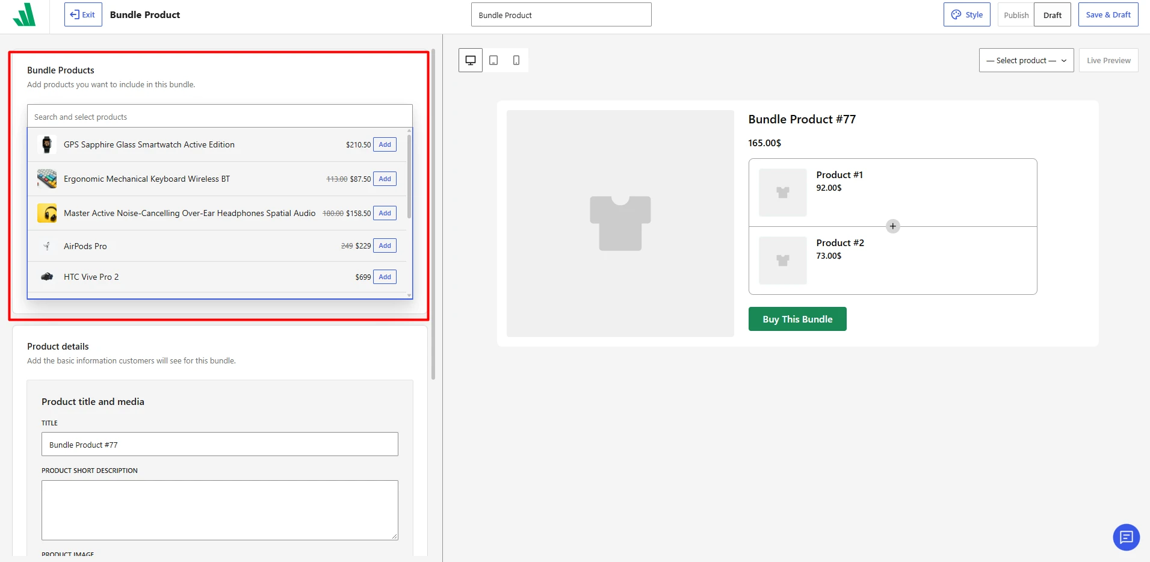Open the Select product dropdown

(x=1026, y=60)
